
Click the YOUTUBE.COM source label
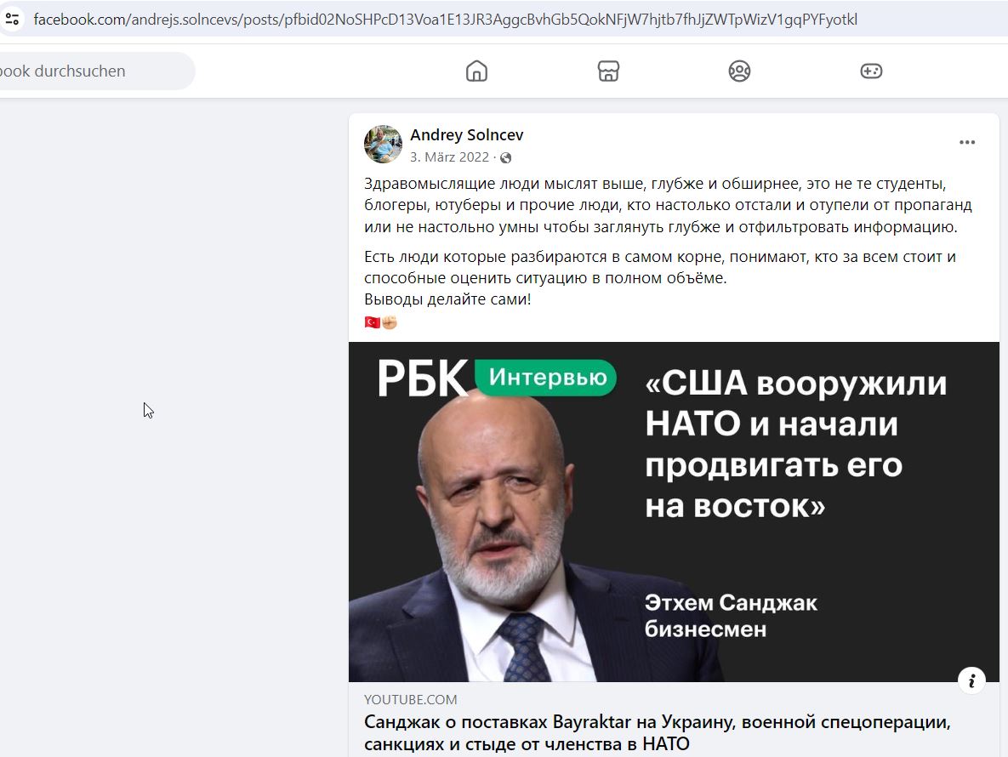point(410,699)
